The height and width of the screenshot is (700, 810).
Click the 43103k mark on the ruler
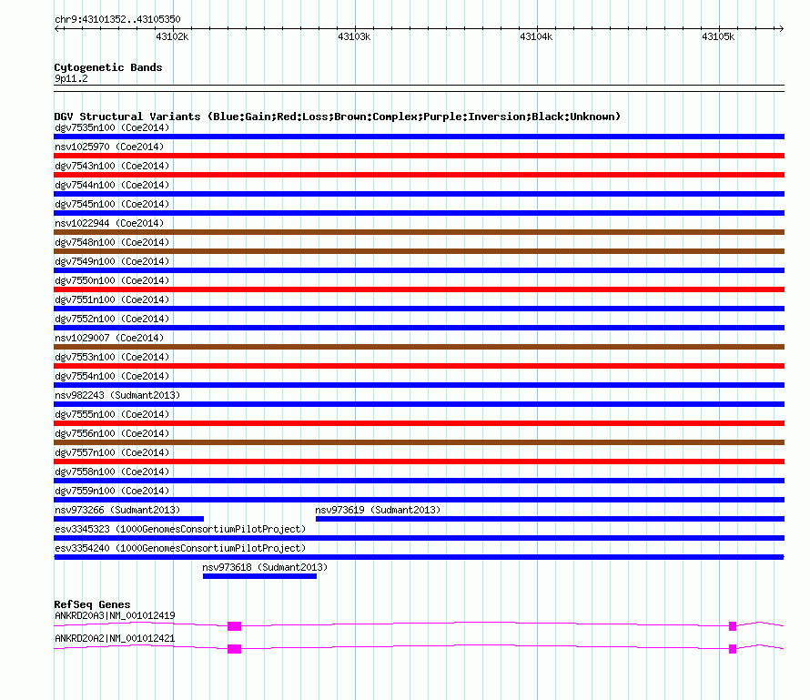354,36
